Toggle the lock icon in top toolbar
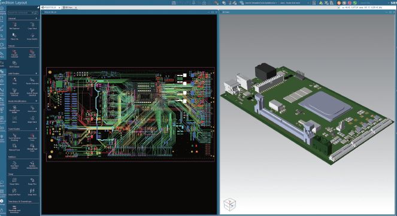Image resolution: width=397 pixels, height=216 pixels. point(204,2)
